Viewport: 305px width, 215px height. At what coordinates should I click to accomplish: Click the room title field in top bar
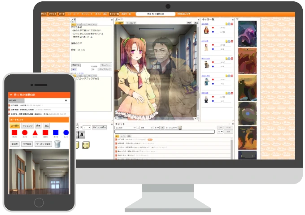[156, 14]
